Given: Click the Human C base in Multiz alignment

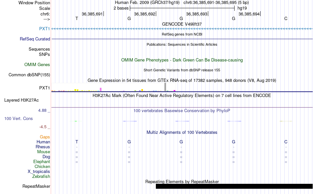Looking at the screenshot, I should click(286, 142).
